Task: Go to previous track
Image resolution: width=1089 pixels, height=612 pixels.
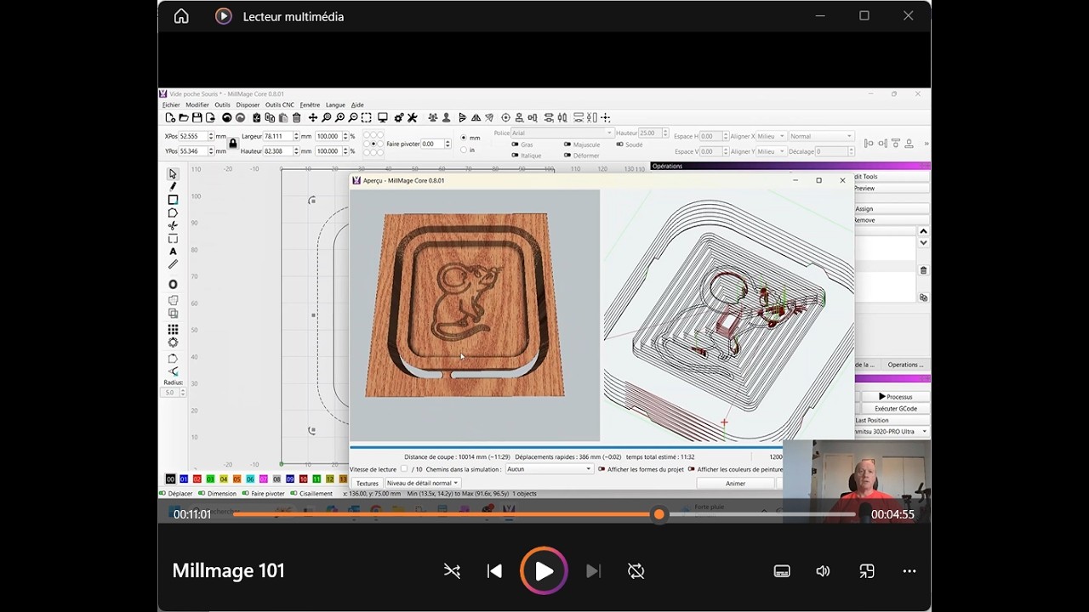Action: [x=494, y=571]
